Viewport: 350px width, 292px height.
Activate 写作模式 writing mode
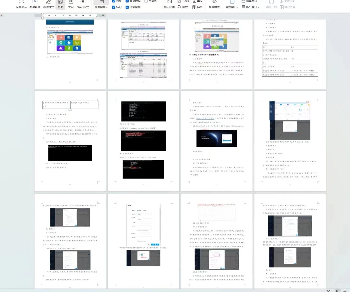click(x=49, y=5)
